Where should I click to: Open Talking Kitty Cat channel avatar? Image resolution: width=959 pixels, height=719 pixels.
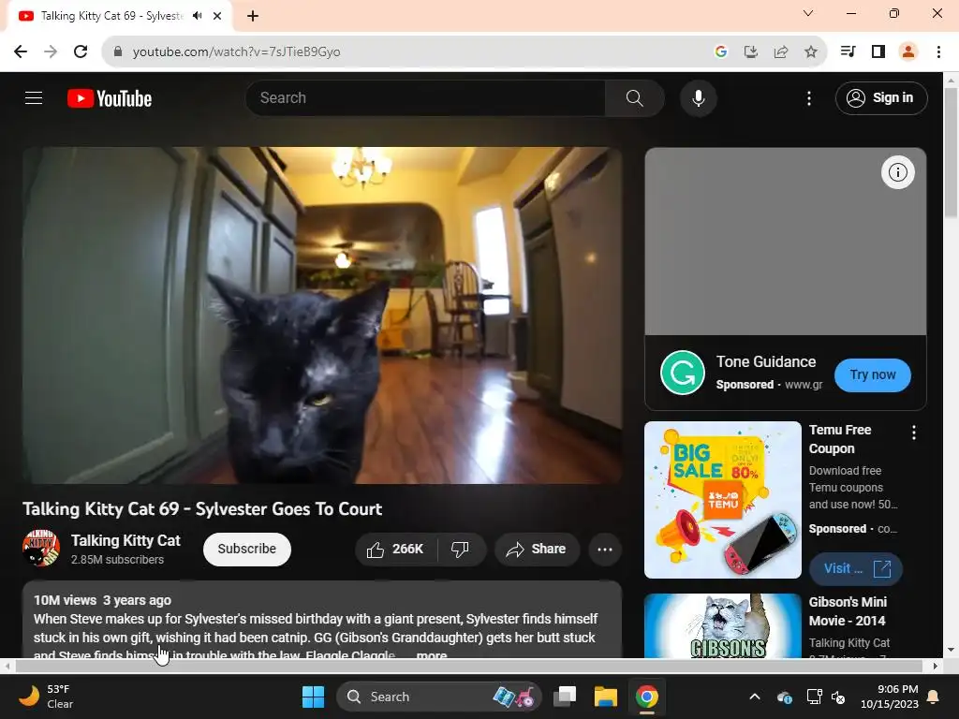click(x=41, y=548)
